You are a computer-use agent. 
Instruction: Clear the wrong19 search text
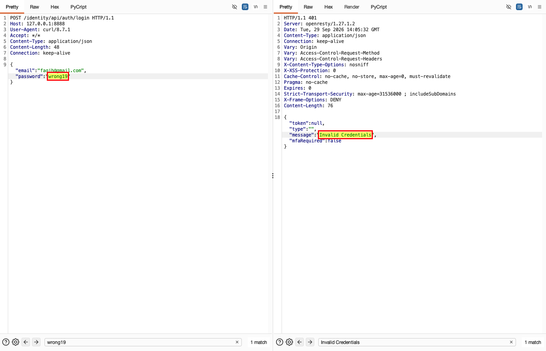(x=237, y=342)
